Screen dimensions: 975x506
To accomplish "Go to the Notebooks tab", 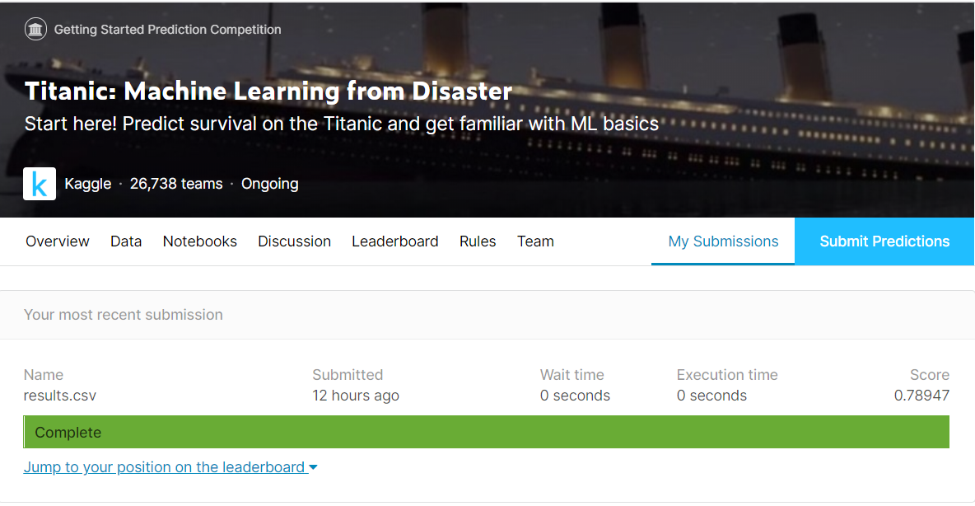I will (x=199, y=241).
